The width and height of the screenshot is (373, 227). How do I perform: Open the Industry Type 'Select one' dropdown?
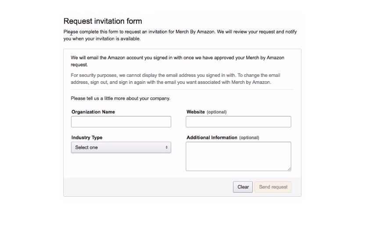pyautogui.click(x=121, y=148)
